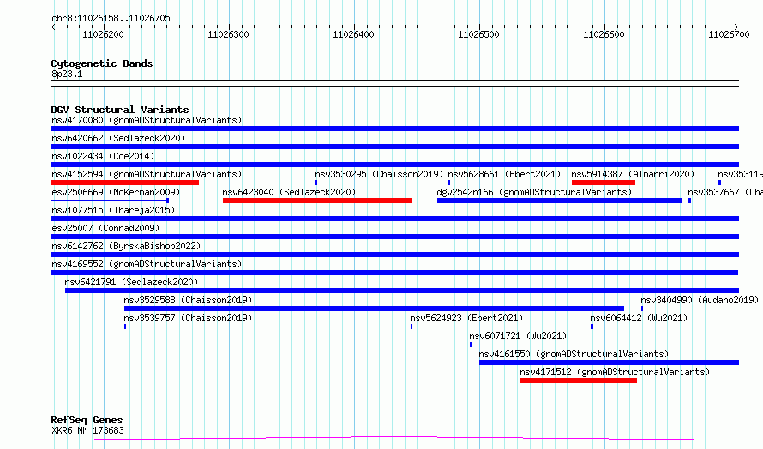The height and width of the screenshot is (449, 763).
Task: Click the XKR6|NM_173683 gene label
Action: [87, 430]
